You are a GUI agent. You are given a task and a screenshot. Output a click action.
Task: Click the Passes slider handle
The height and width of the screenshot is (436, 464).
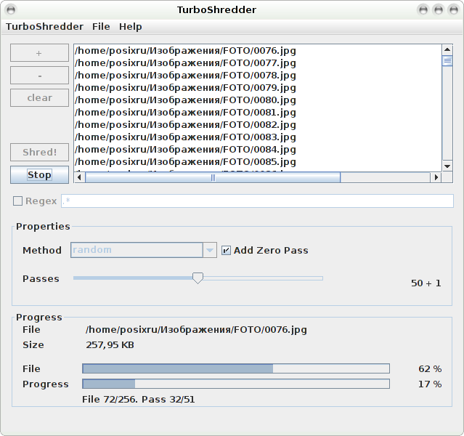(x=198, y=278)
